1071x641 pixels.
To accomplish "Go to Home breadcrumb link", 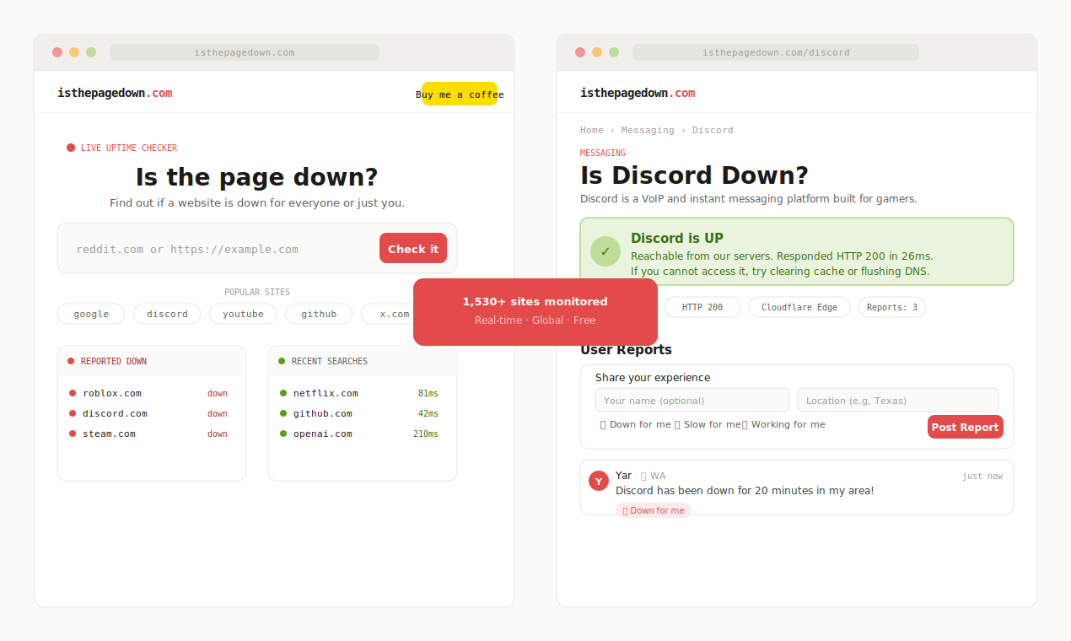I will [x=592, y=130].
